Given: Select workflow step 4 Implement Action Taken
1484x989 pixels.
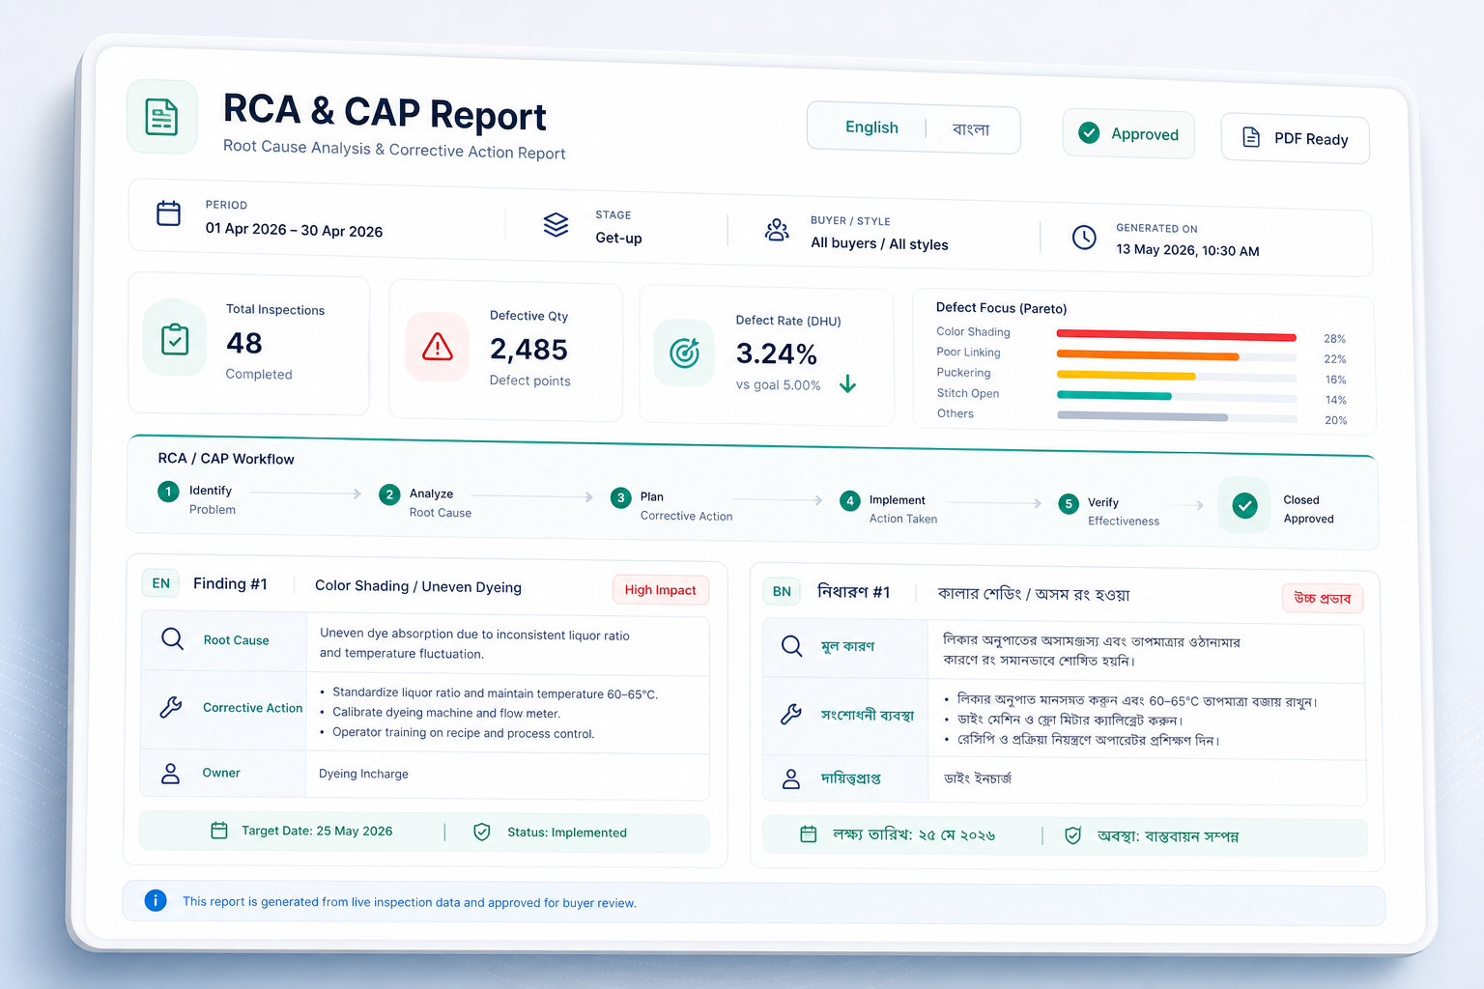Looking at the screenshot, I should tap(889, 509).
